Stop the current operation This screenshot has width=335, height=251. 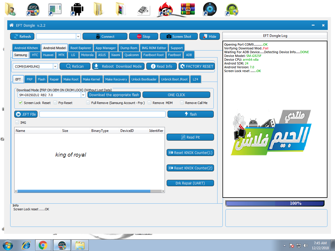[x=144, y=37]
